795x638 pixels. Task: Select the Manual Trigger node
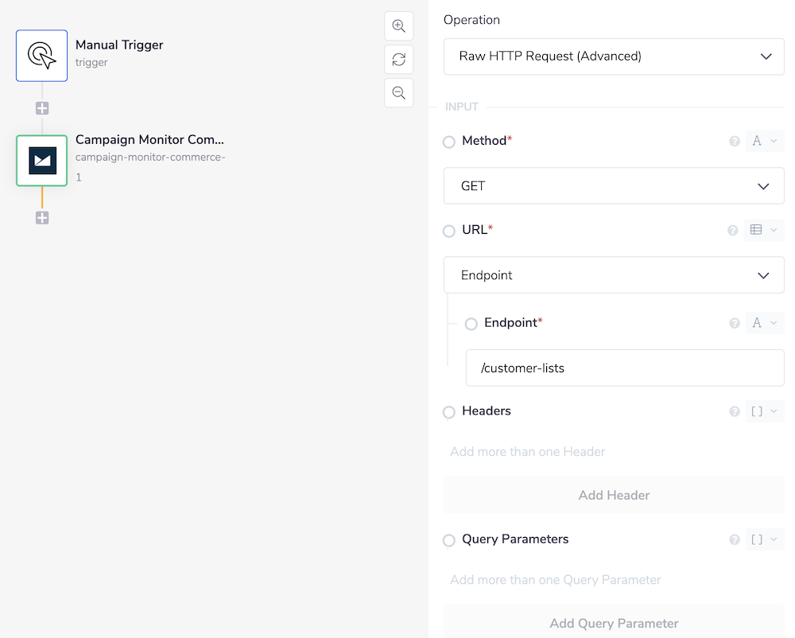tap(41, 55)
